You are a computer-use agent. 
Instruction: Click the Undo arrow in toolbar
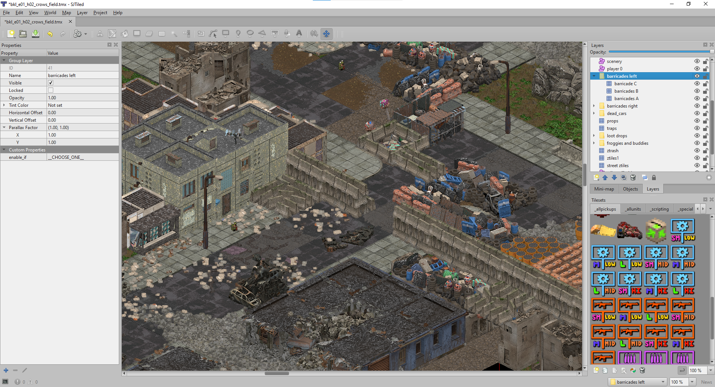(50, 34)
